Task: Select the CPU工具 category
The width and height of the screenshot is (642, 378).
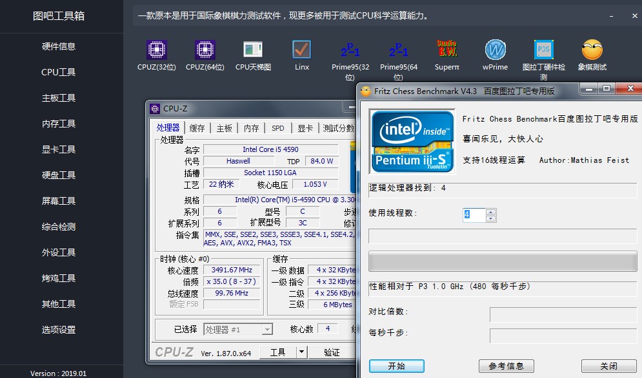Action: click(x=59, y=72)
